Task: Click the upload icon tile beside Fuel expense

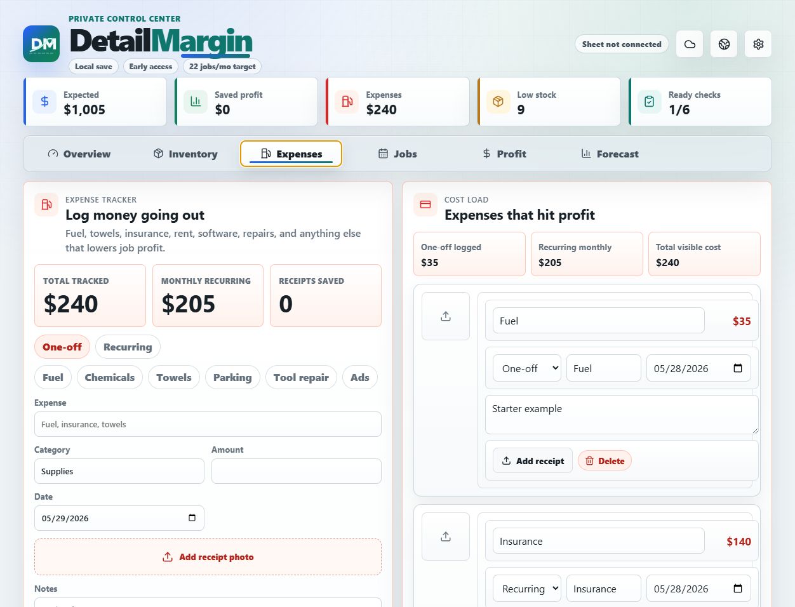Action: 446,316
